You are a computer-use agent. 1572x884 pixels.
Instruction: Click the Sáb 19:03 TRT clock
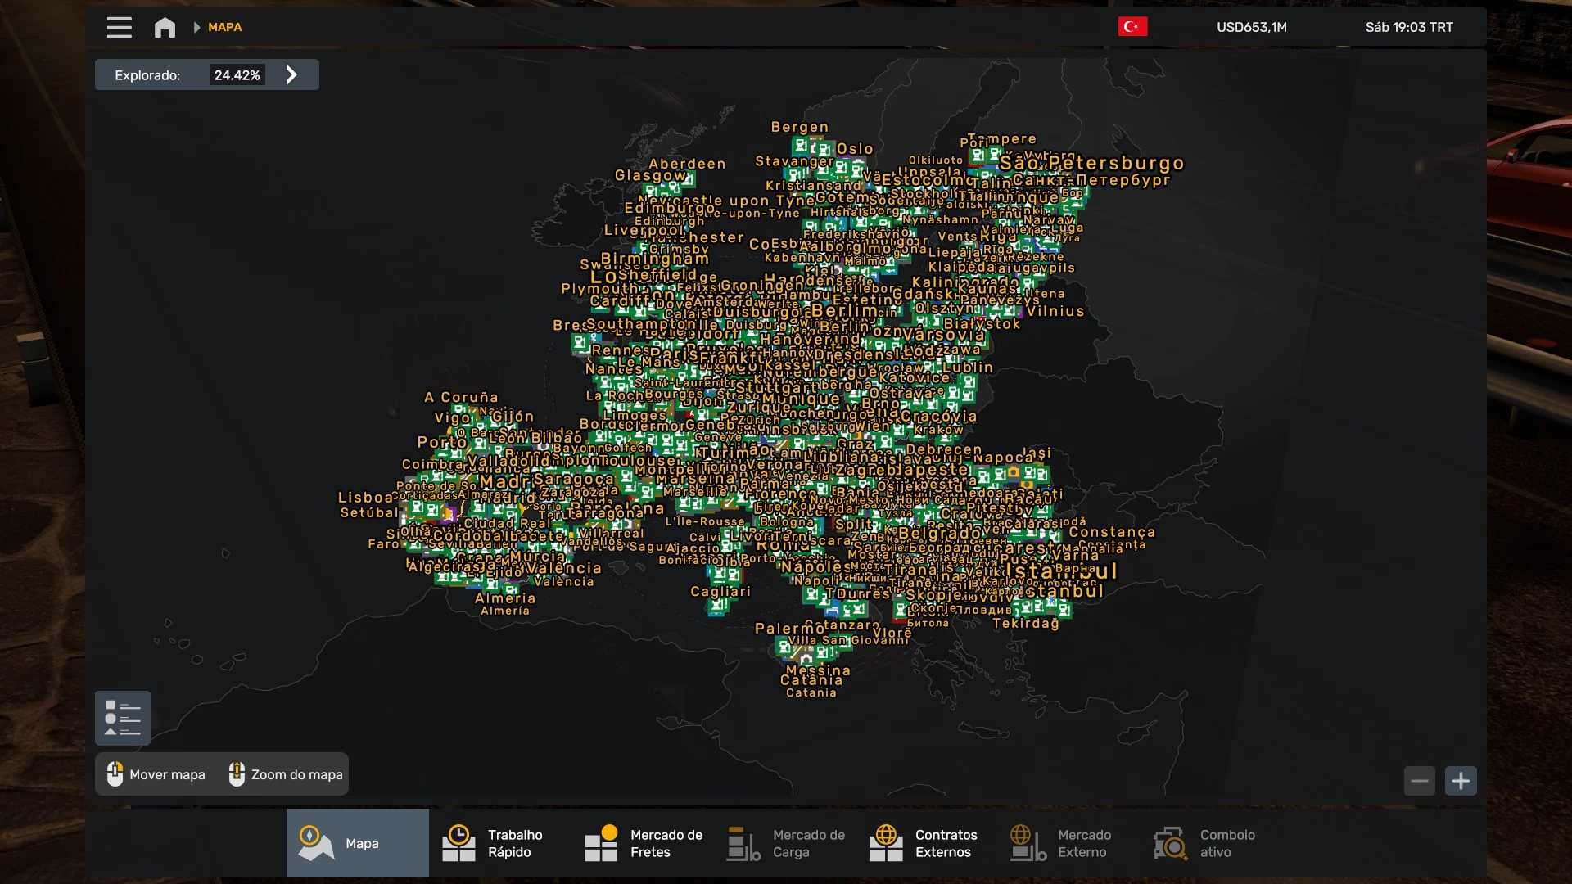click(x=1408, y=27)
